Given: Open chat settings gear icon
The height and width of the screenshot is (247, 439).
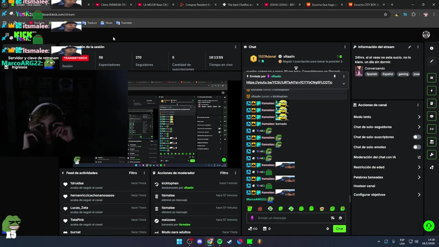Looking at the screenshot, I should coord(328,229).
